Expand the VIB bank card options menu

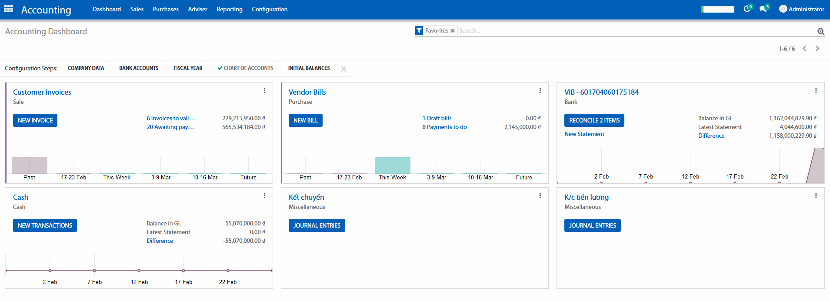[x=816, y=91]
